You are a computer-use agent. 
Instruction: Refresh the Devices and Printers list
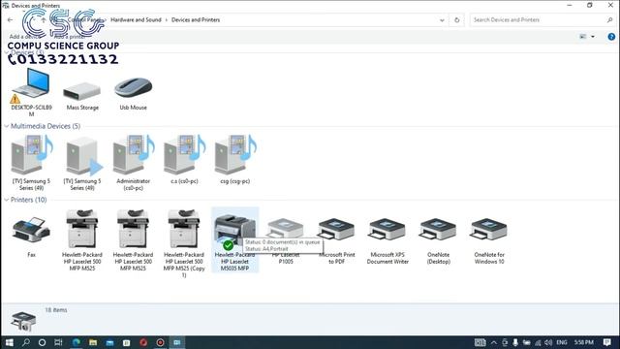coord(456,20)
